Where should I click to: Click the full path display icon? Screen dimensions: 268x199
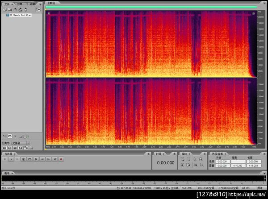click(x=31, y=148)
